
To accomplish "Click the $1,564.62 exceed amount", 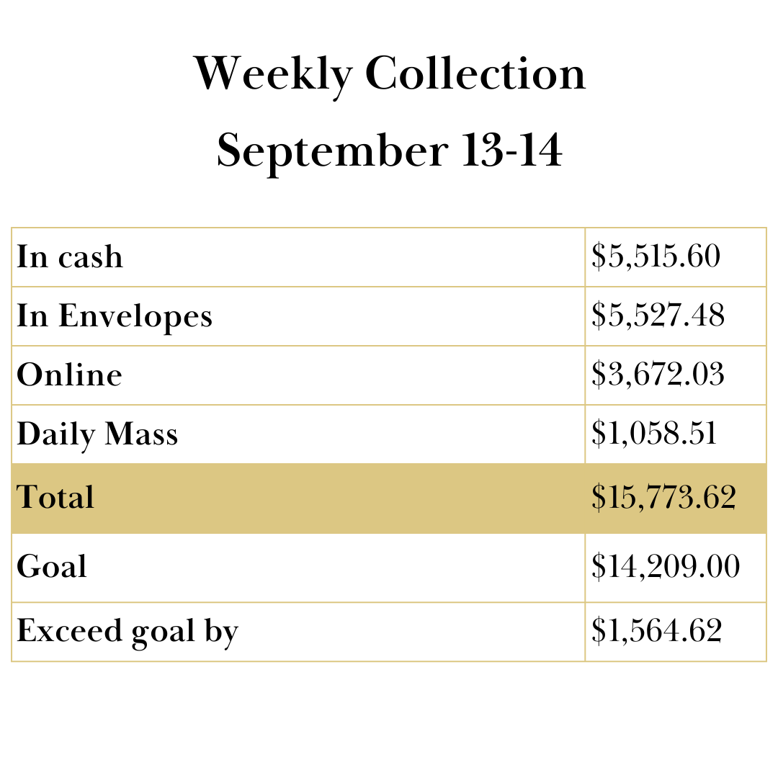I will [656, 632].
